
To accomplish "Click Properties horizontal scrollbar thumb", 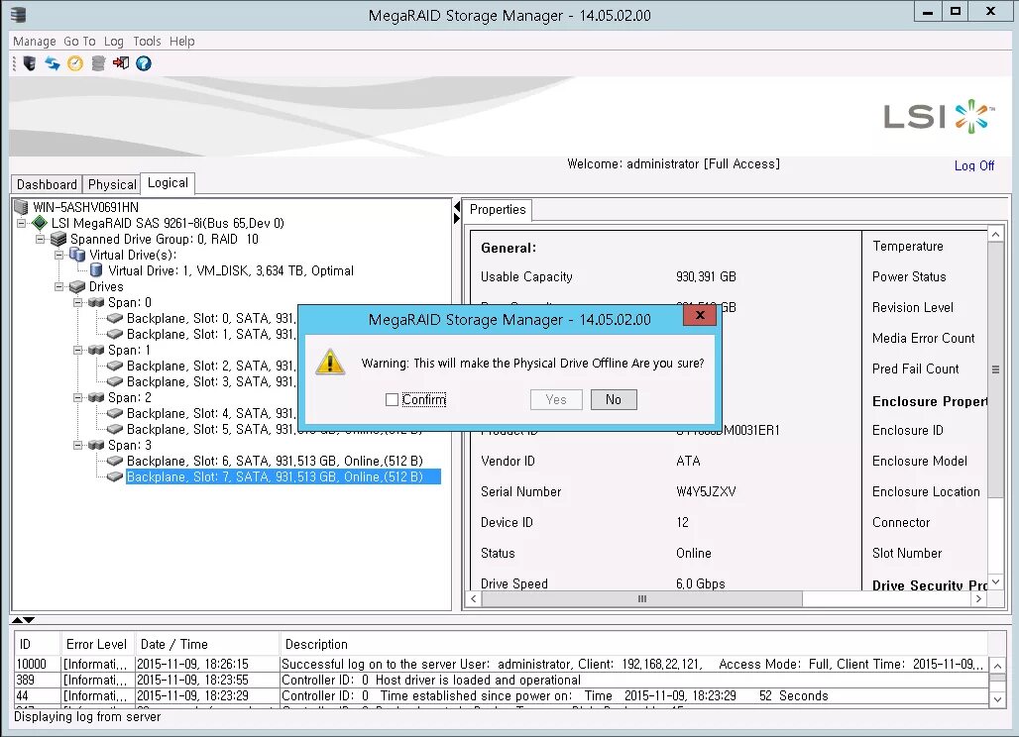I will [x=642, y=598].
